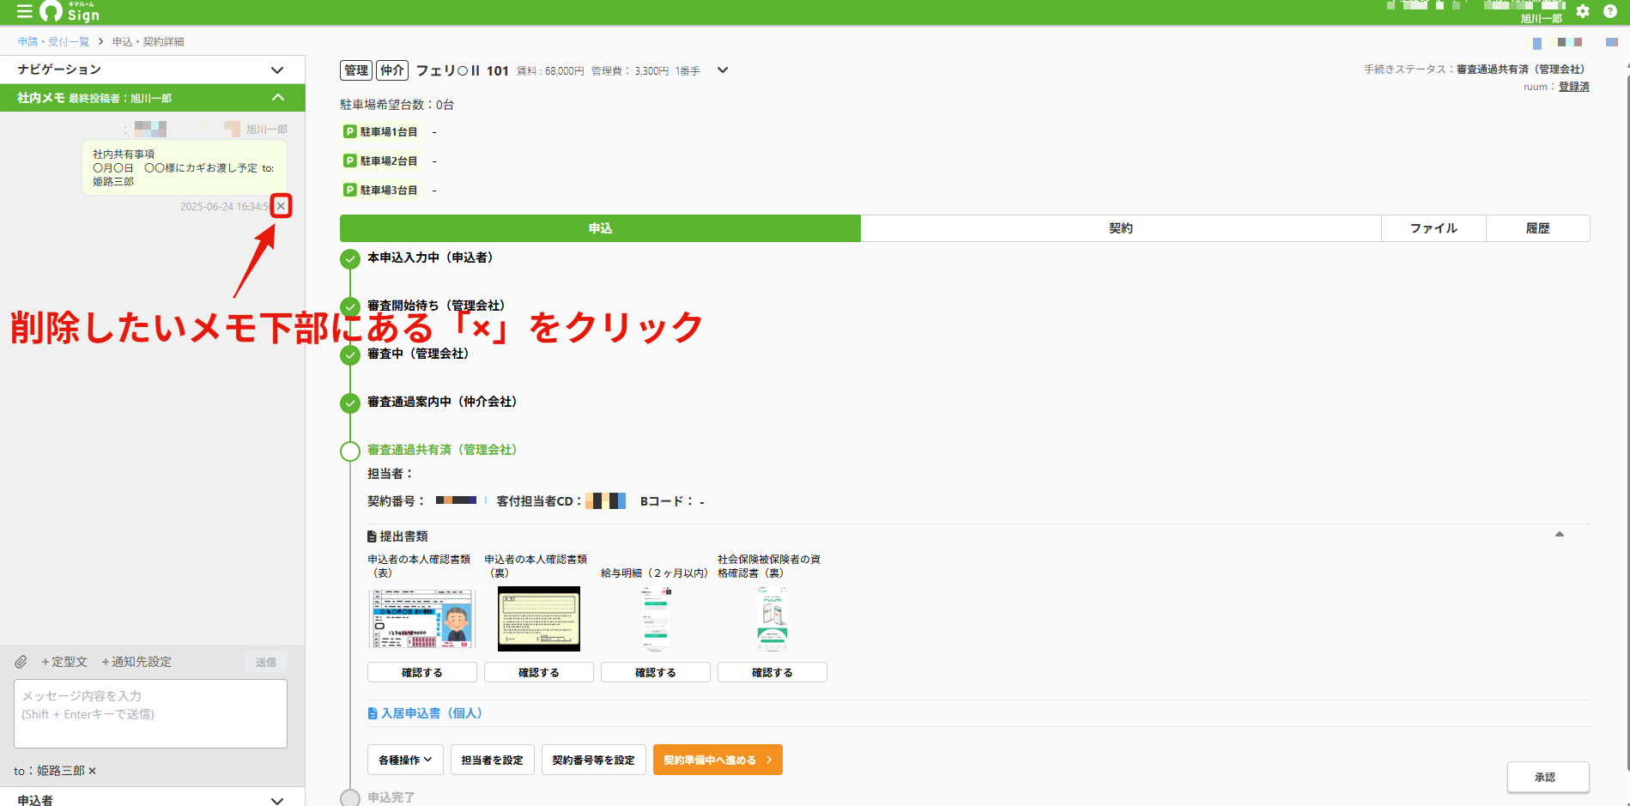Image resolution: width=1630 pixels, height=806 pixels.
Task: Click the 審査開始待ち step checkmark
Action: (349, 307)
